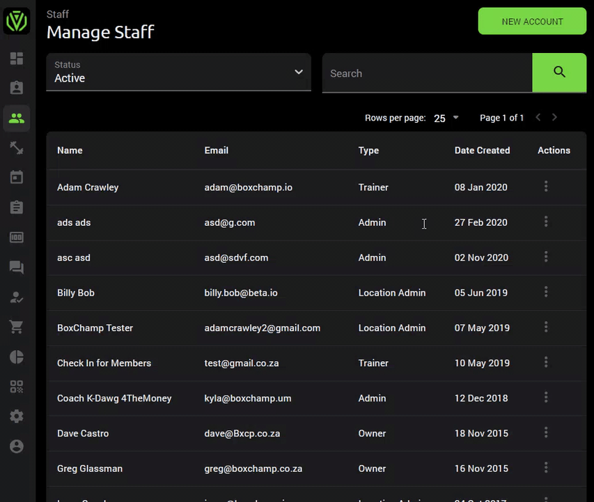Sort by the Email column header
594x502 pixels.
(217, 151)
